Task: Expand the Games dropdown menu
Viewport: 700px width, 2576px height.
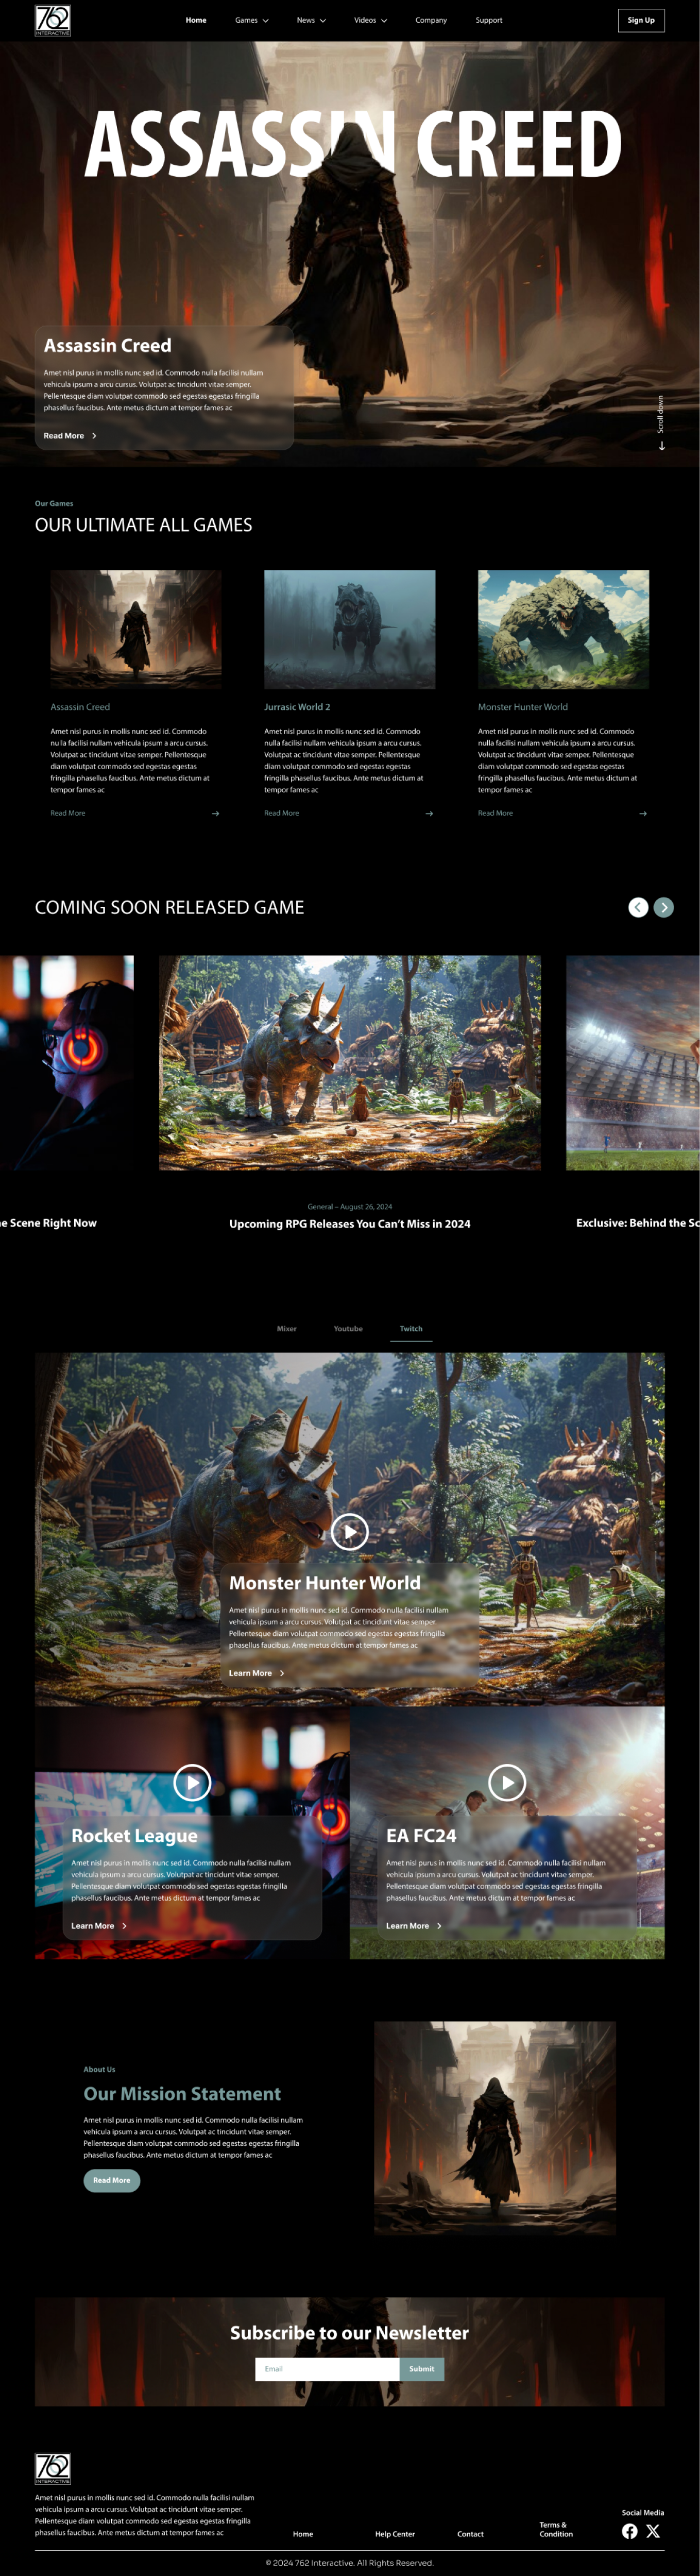Action: (252, 20)
